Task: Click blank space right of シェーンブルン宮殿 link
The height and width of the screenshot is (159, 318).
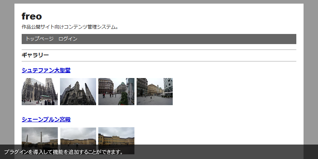Action: tap(181, 120)
